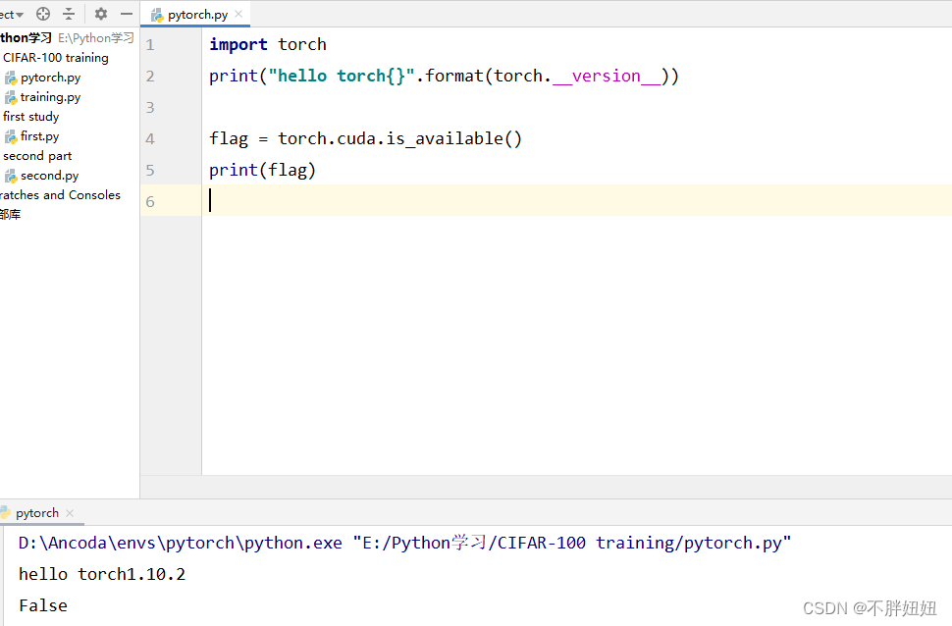The width and height of the screenshot is (952, 626).
Task: Click the 'import' keyword on line 1
Action: (238, 44)
